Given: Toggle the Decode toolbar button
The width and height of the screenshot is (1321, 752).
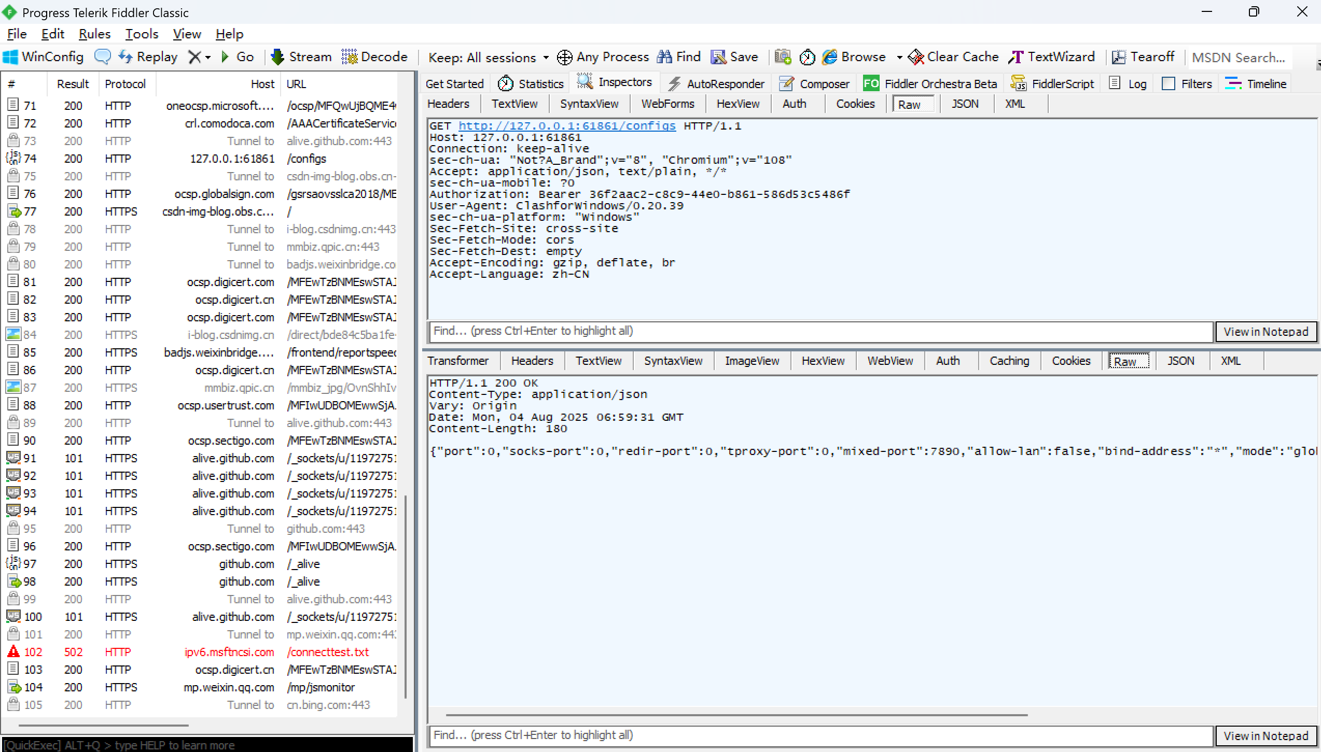Looking at the screenshot, I should click(374, 57).
